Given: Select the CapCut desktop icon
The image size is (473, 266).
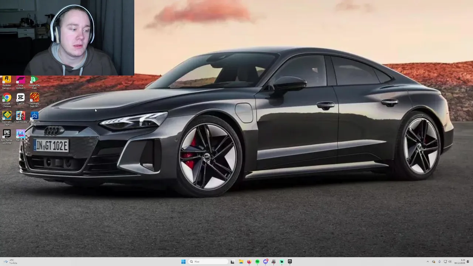Looking at the screenshot, I should coord(20,99).
